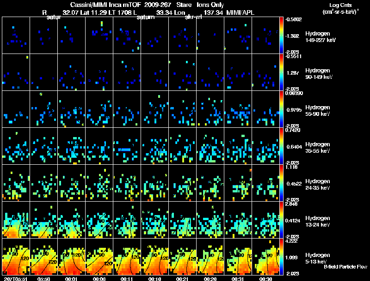Screen dimensions: 370x281
Task: Open the 5-13 keV panel above 06:01
Action: point(72,257)
